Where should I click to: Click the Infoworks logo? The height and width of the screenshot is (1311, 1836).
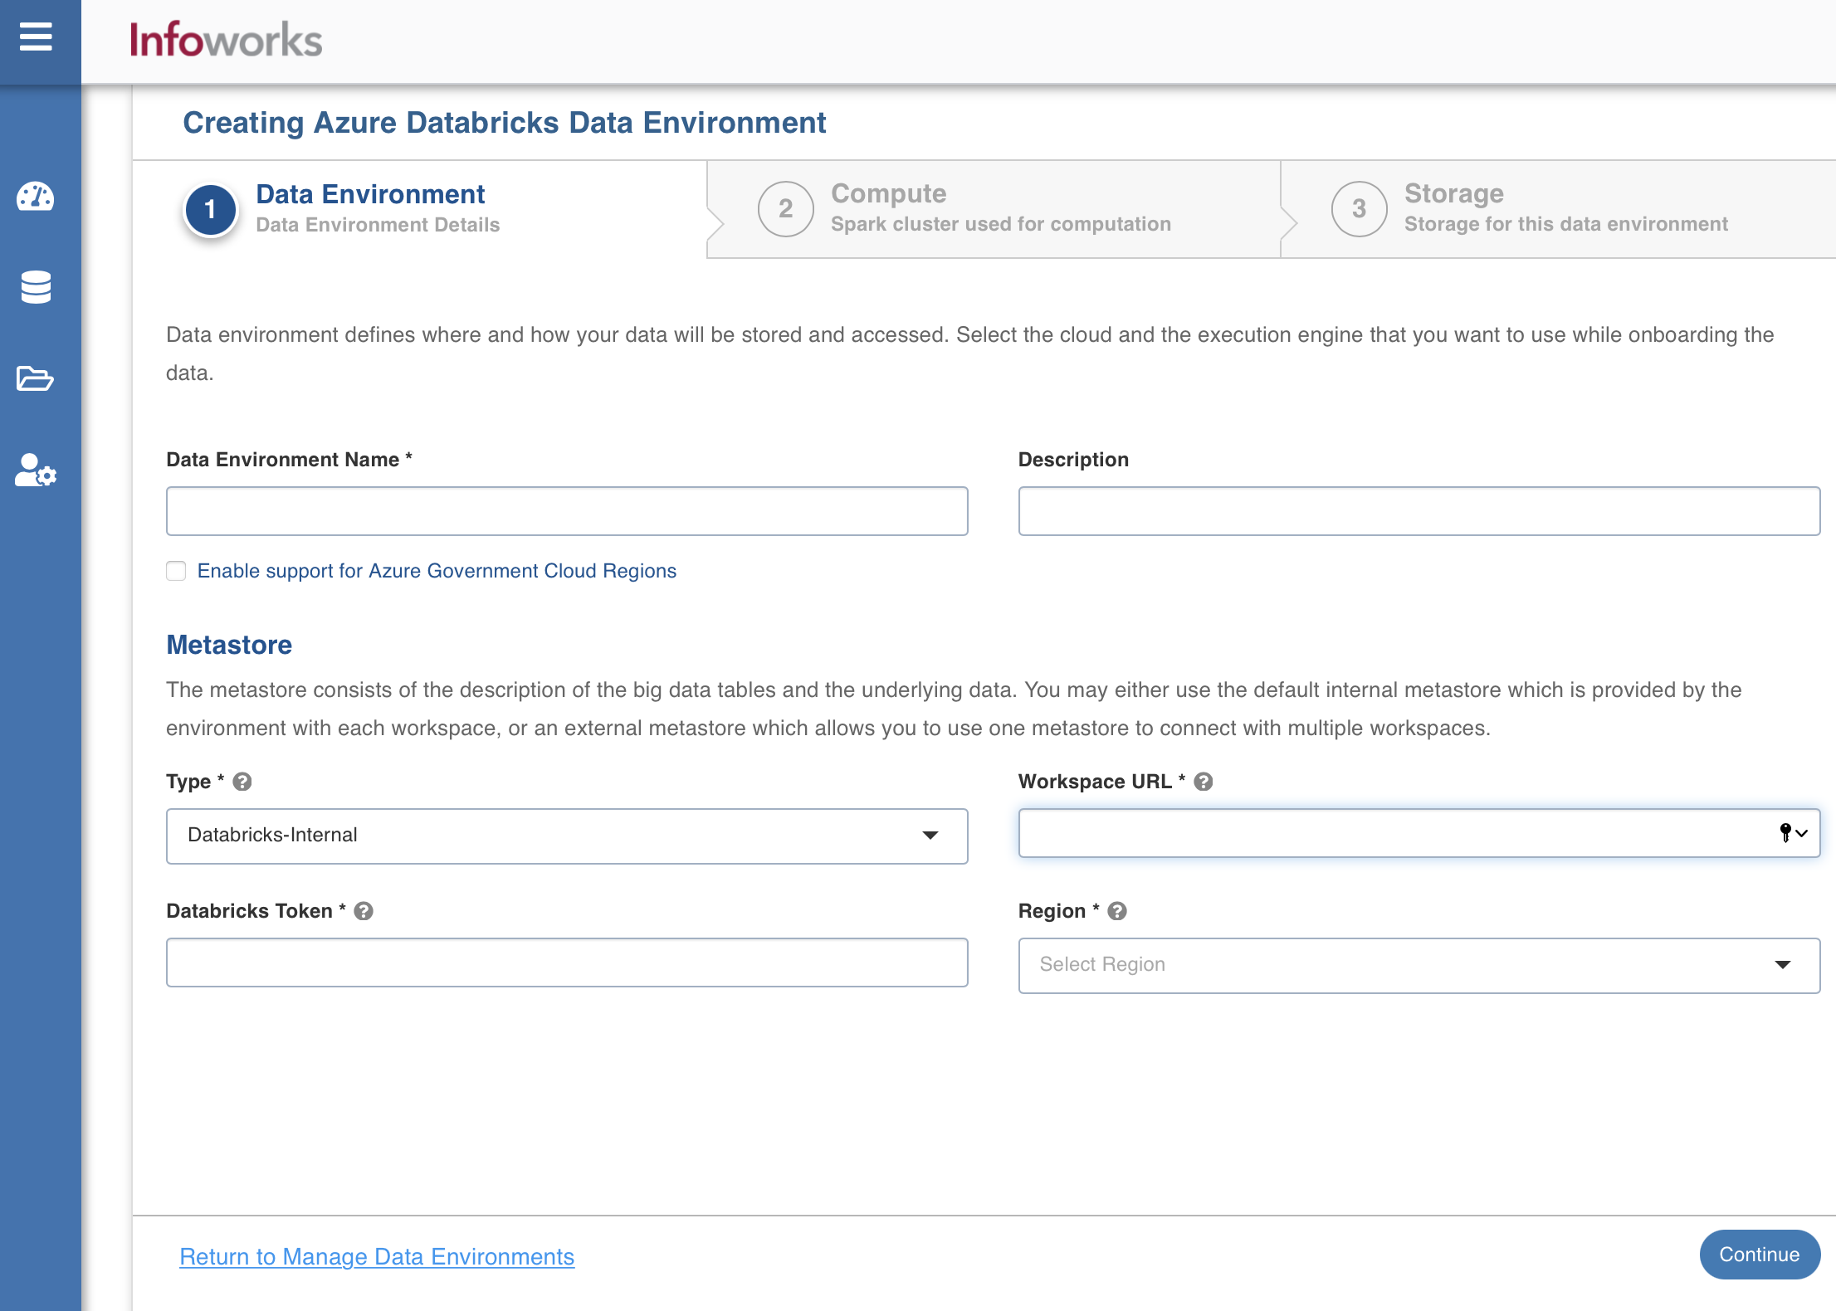pos(226,40)
